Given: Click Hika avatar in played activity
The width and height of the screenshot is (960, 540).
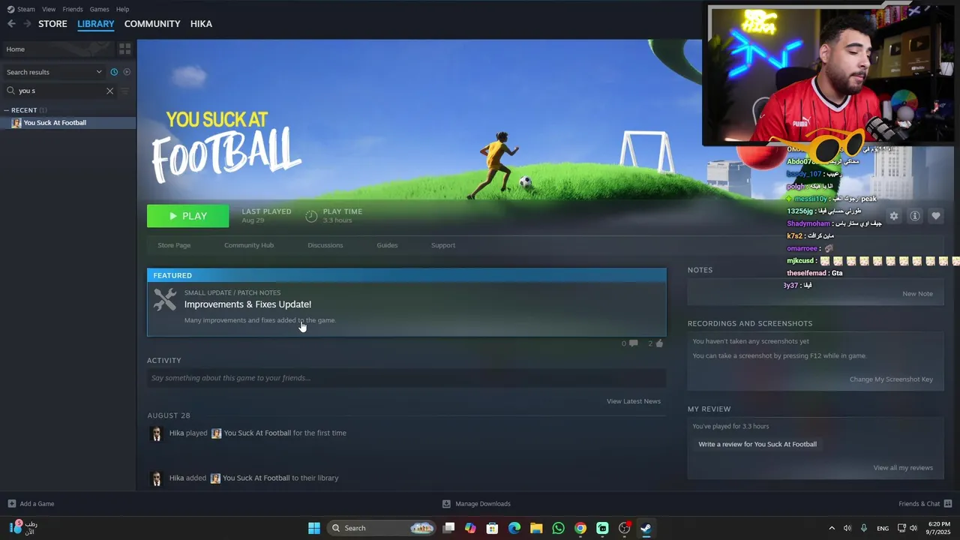Looking at the screenshot, I should pos(157,433).
